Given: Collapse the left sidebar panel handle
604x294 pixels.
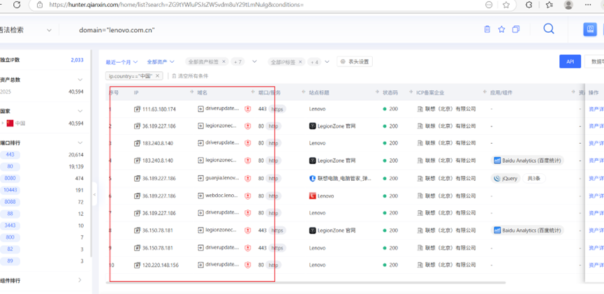Looking at the screenshot, I should [94, 195].
